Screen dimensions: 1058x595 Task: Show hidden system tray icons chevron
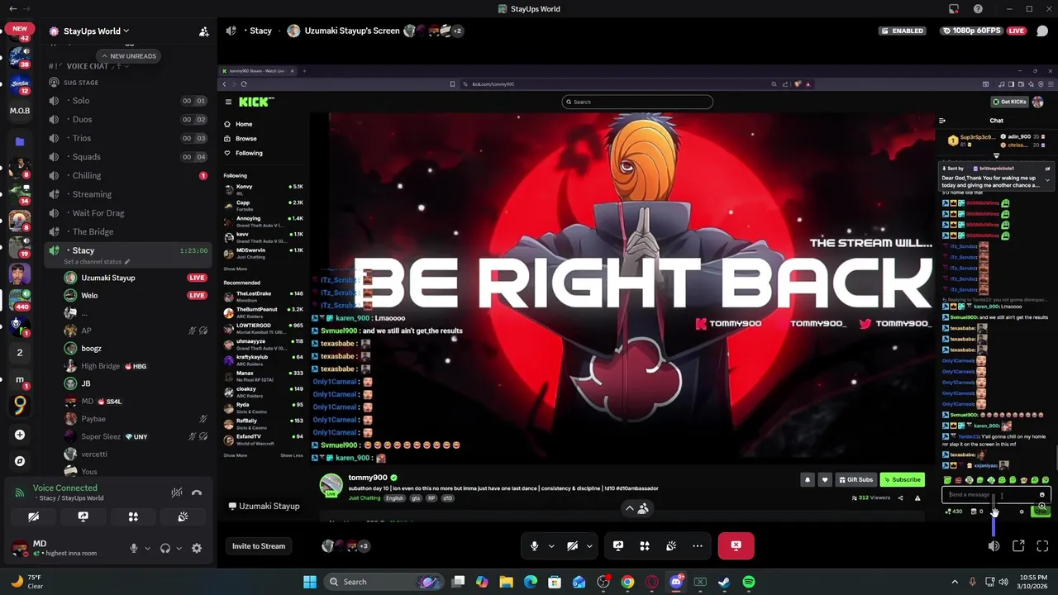pyautogui.click(x=955, y=582)
